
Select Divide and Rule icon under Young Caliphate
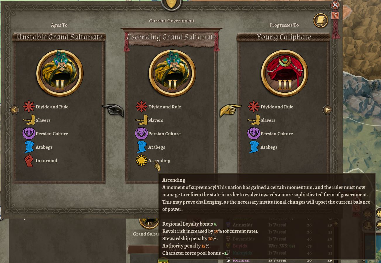[x=254, y=107]
